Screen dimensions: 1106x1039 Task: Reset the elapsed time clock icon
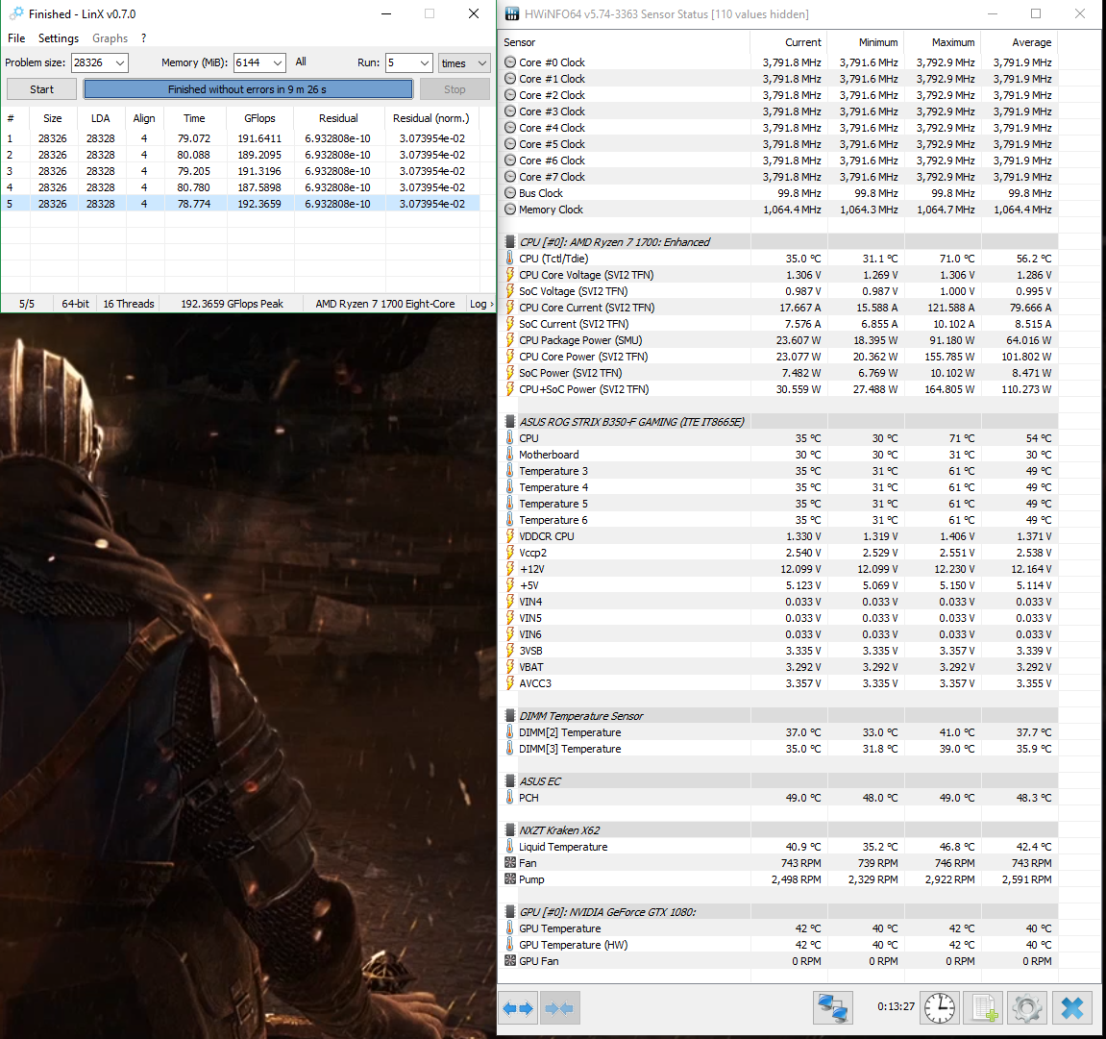[x=940, y=1008]
